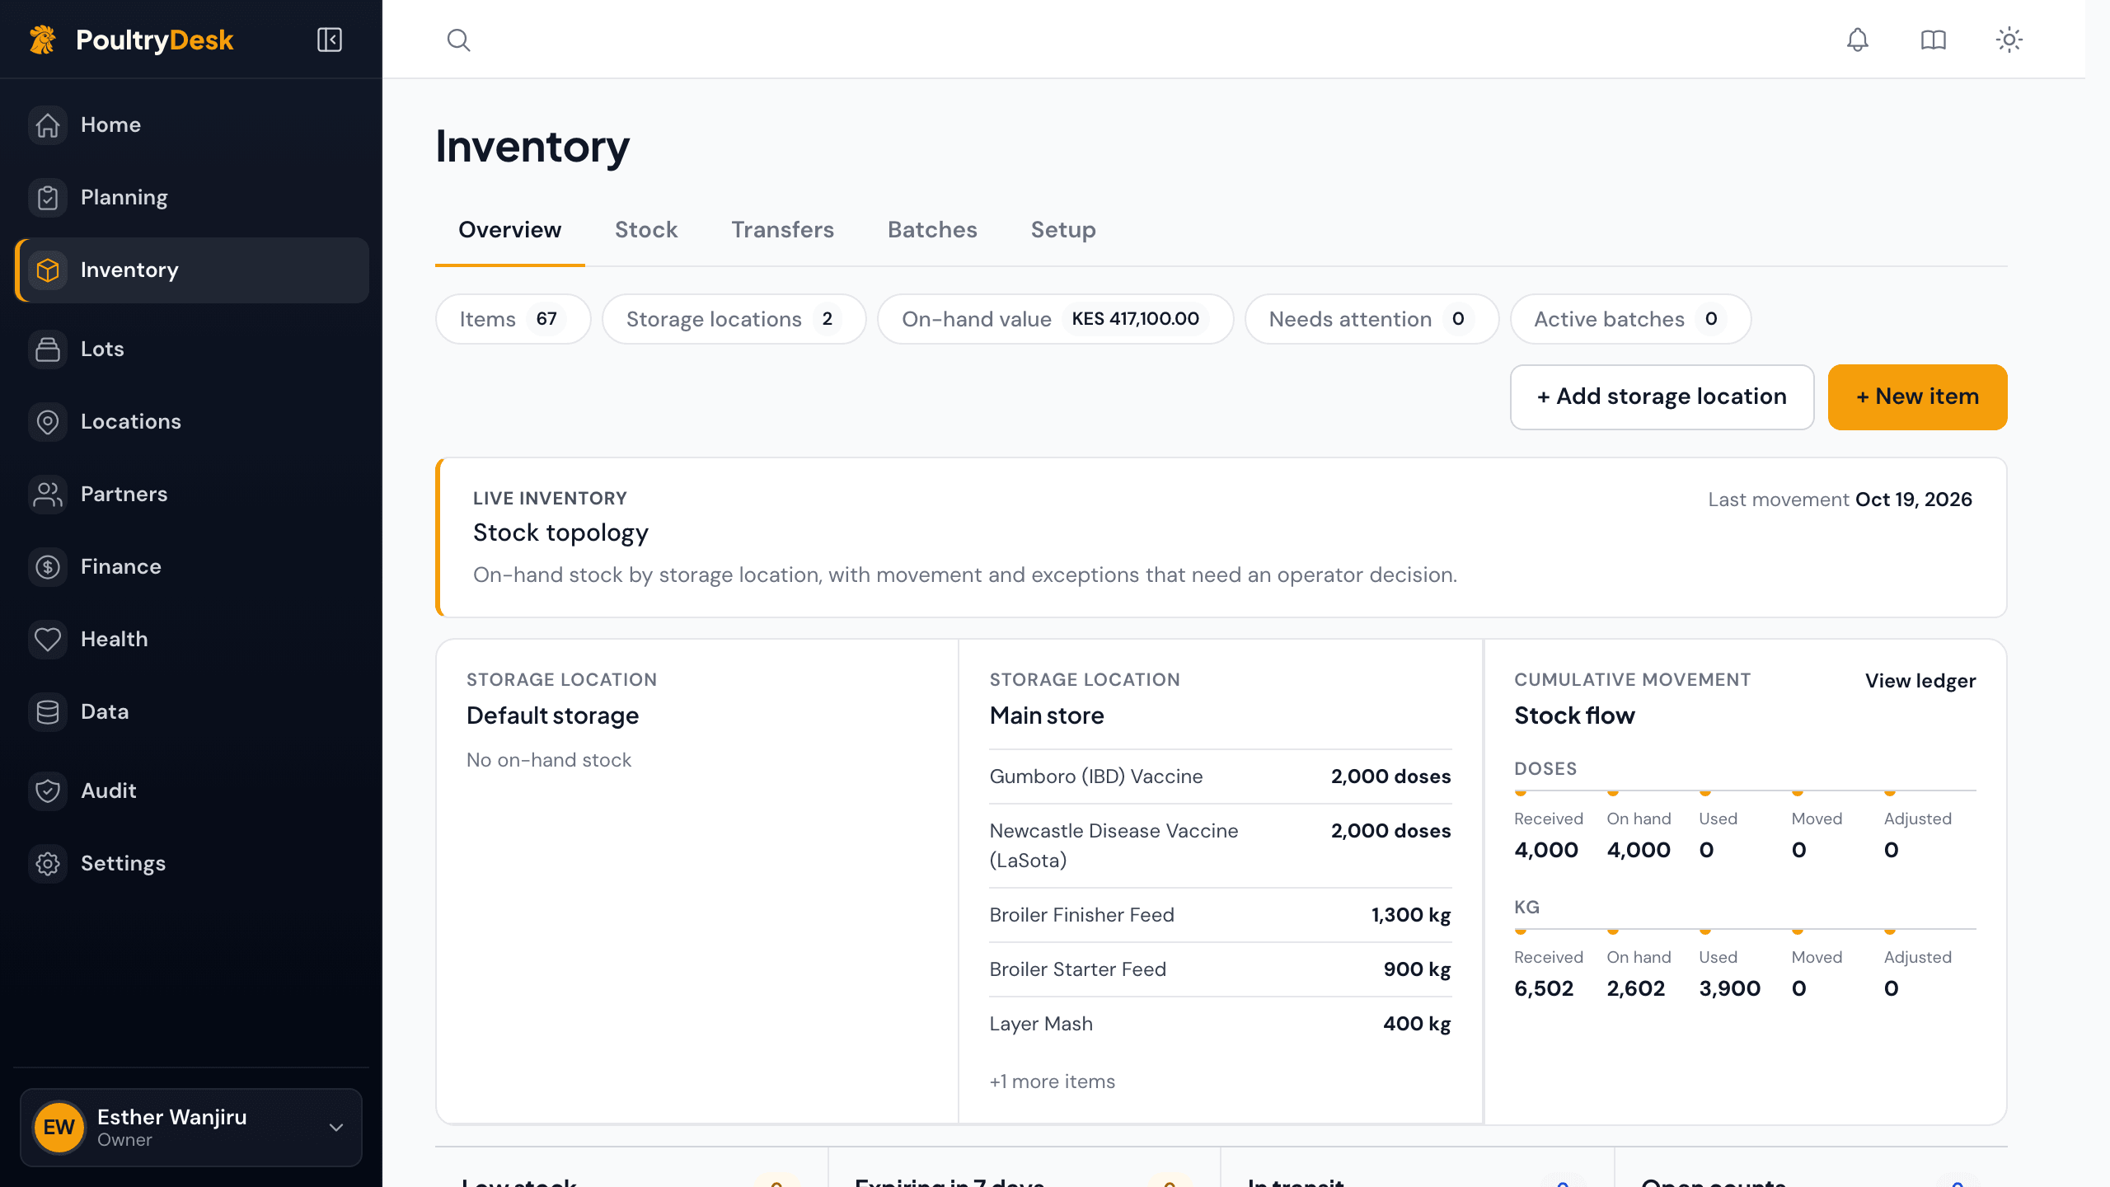Screen dimensions: 2110x1187
Task: Open notifications bell
Action: pos(1857,40)
